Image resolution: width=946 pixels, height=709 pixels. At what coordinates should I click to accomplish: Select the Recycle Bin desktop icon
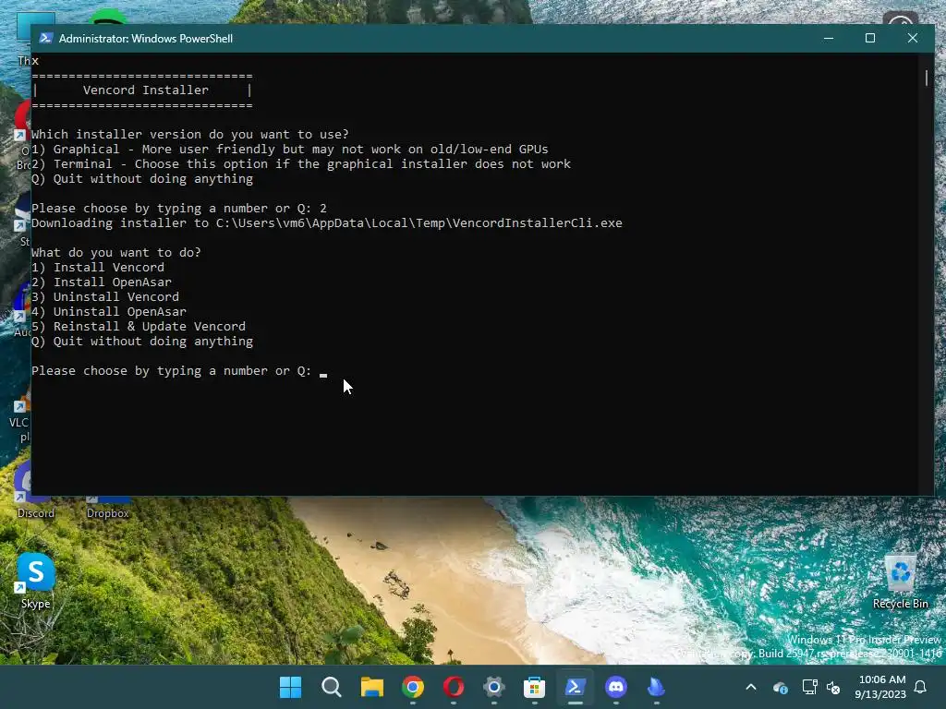[x=900, y=581]
